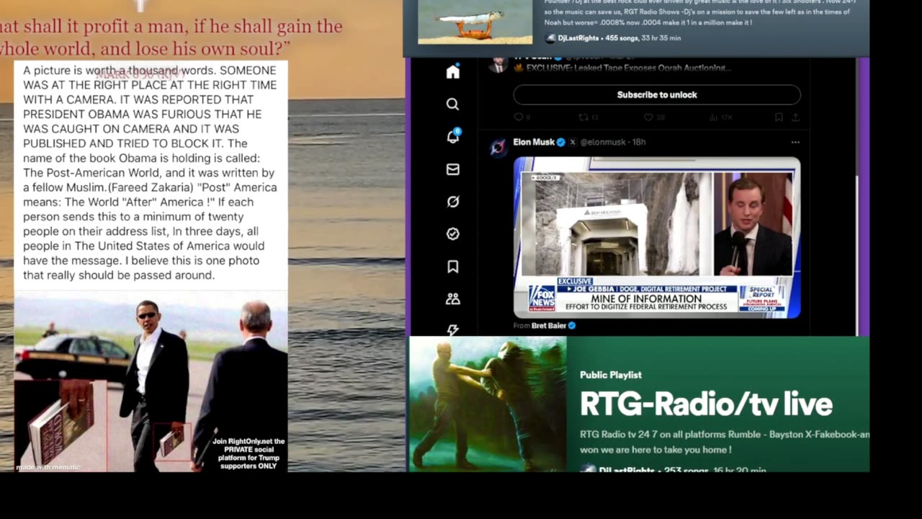Open the Bookmarks icon in X sidebar

tap(452, 267)
